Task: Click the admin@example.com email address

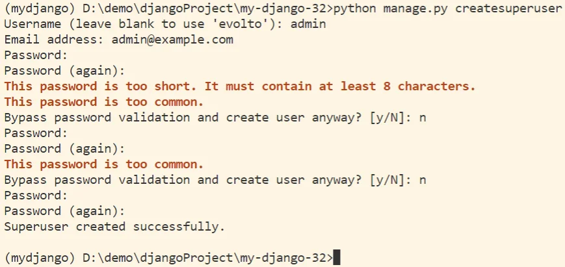Action: point(172,40)
